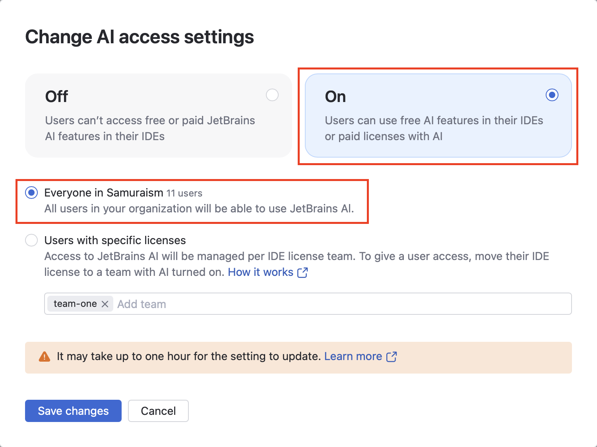Choose the Everyone in Samuraism radio option
The height and width of the screenshot is (447, 597).
point(31,193)
